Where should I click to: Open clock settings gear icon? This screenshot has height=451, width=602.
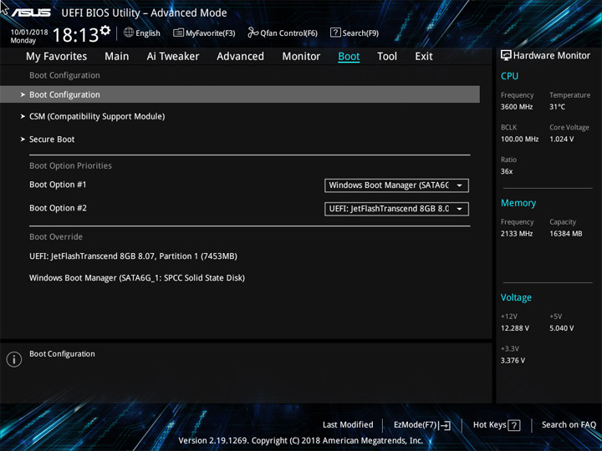click(x=105, y=30)
